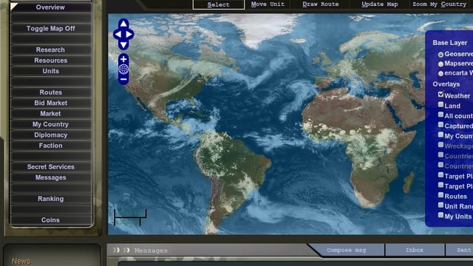Image resolution: width=473 pixels, height=266 pixels.
Task: Click Update Map in the top bar
Action: (x=379, y=4)
